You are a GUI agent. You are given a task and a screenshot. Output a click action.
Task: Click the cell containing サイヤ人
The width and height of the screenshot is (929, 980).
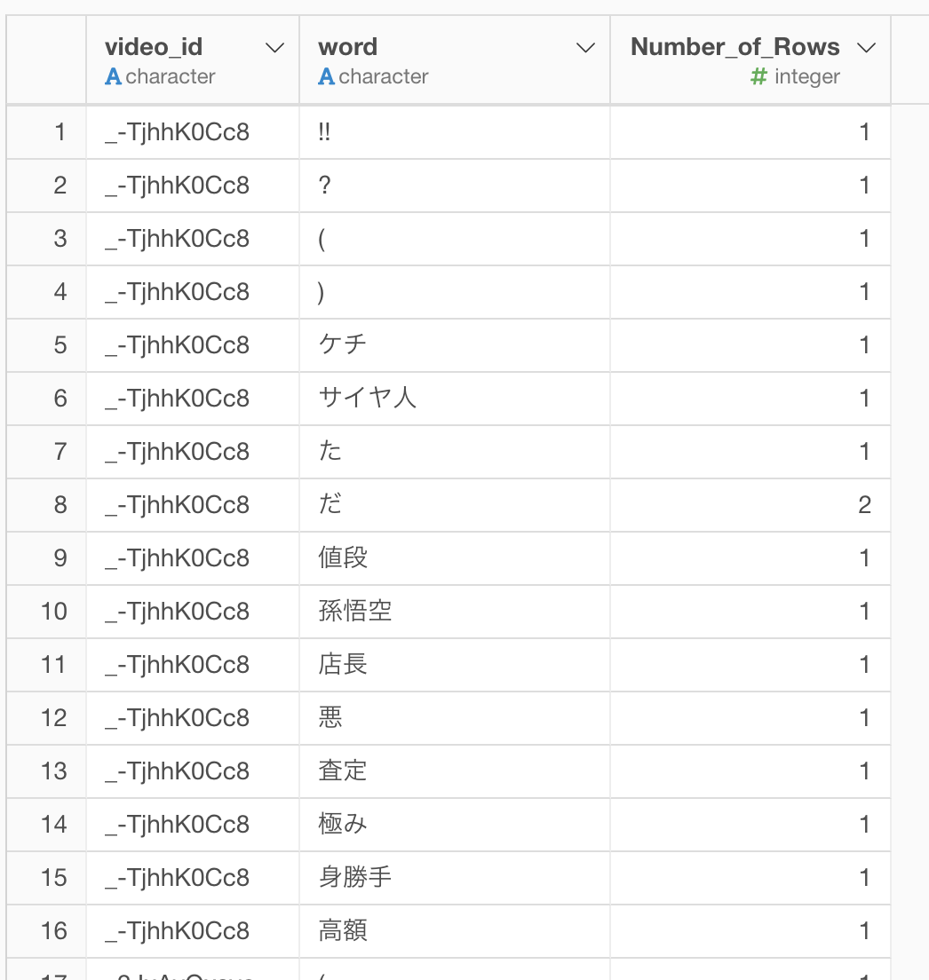click(x=455, y=398)
